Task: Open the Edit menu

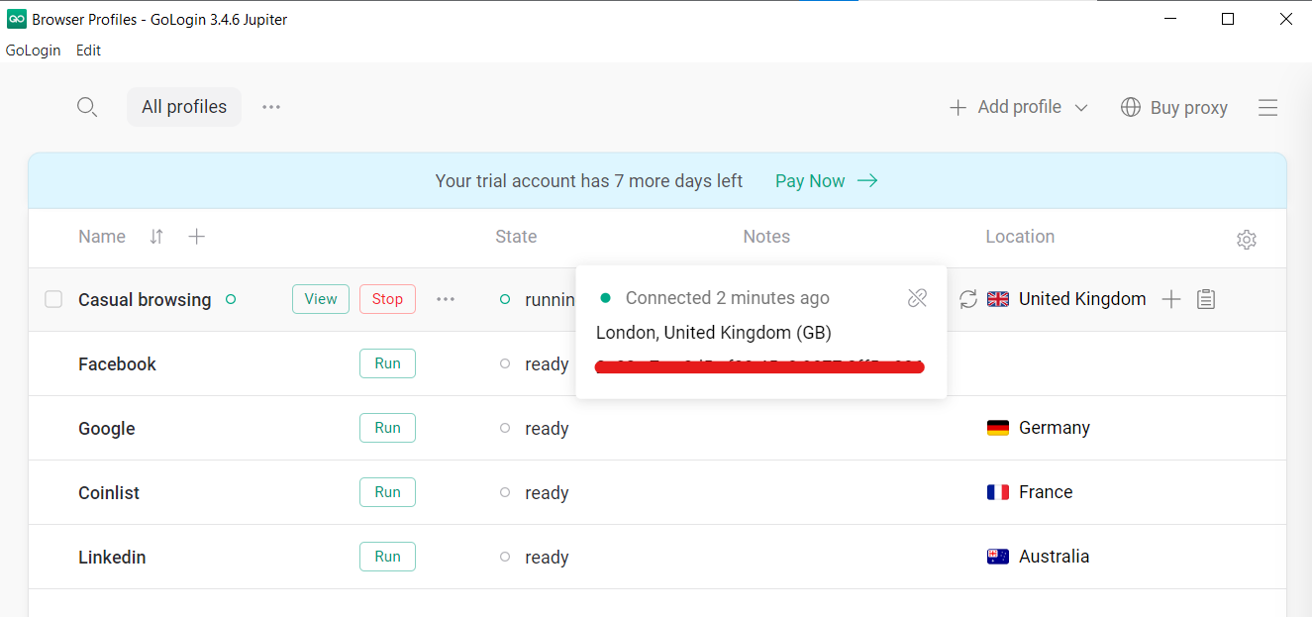Action: 88,51
